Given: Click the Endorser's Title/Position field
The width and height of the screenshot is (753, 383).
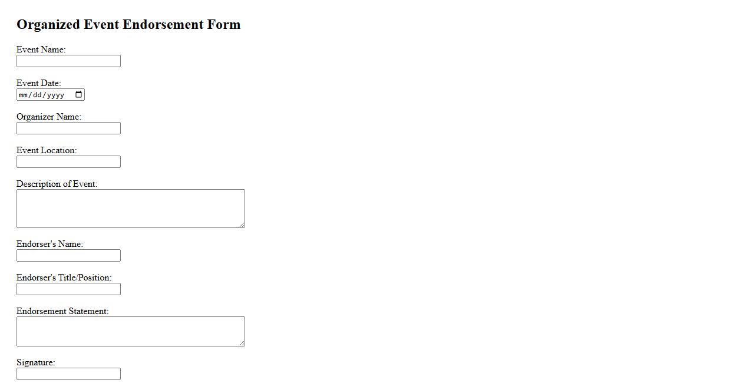Looking at the screenshot, I should coord(68,289).
